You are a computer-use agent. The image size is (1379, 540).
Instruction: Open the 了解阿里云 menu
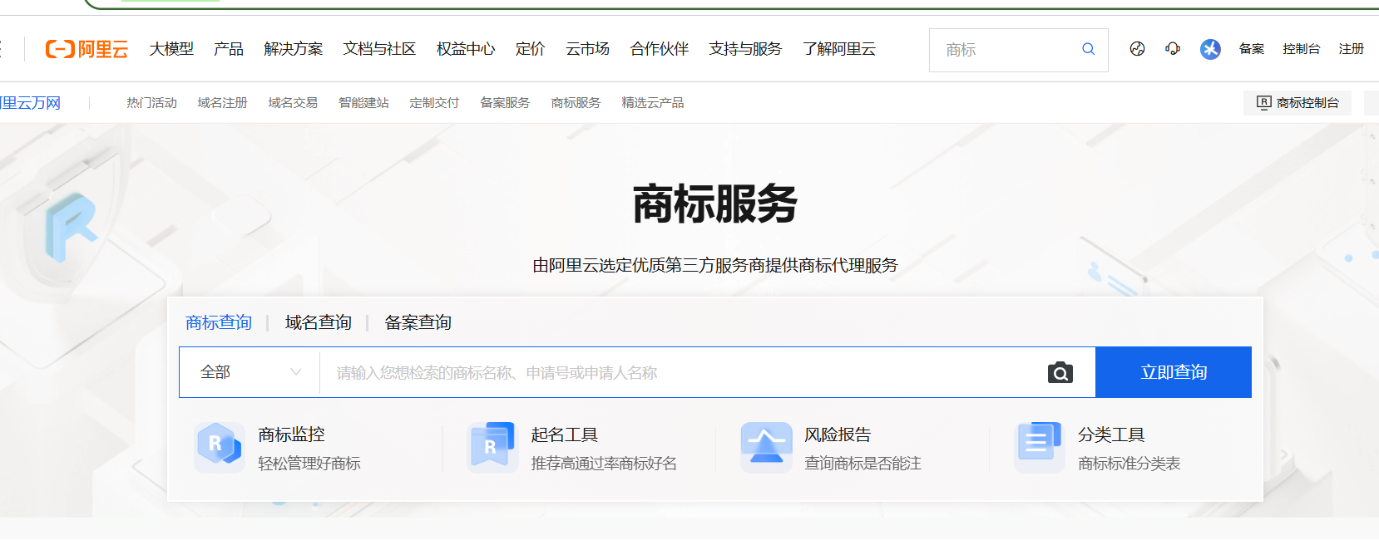[838, 49]
